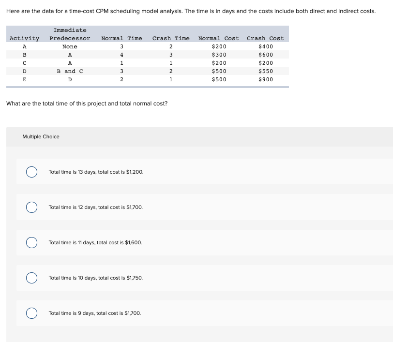Click the Activity column header

24,38
